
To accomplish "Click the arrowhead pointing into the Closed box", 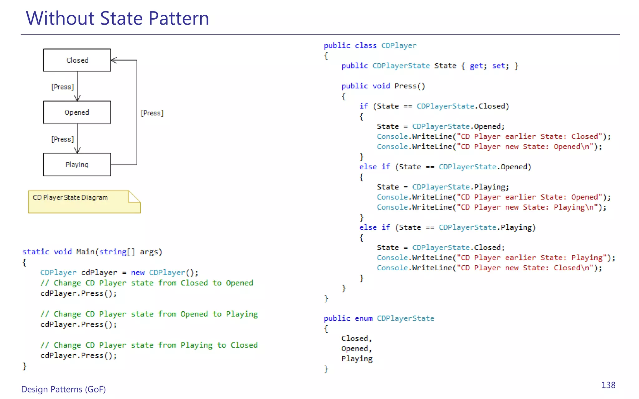I will 114,60.
